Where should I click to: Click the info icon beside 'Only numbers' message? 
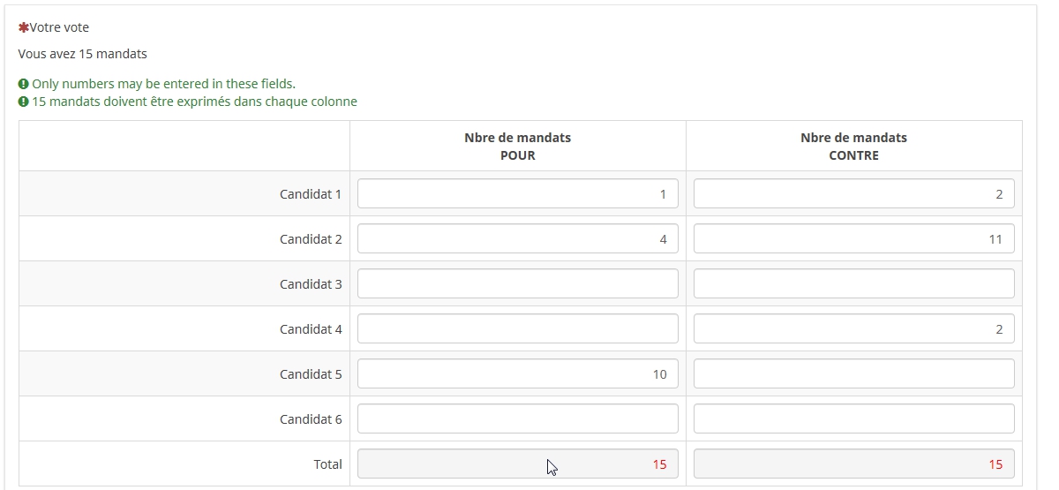(24, 85)
